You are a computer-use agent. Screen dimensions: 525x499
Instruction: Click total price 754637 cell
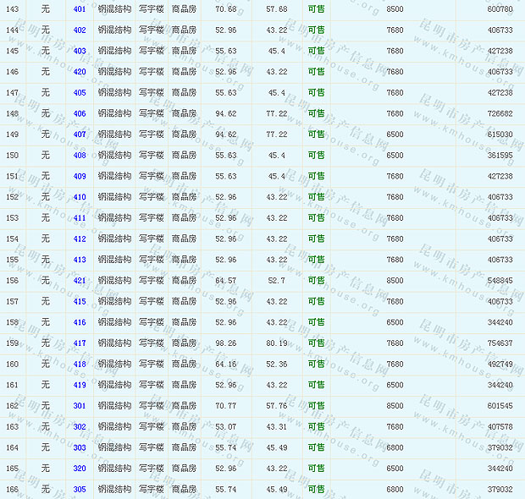[500, 343]
